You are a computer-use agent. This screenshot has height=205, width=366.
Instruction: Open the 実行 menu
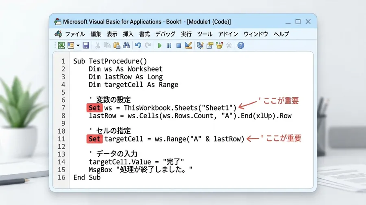click(x=186, y=34)
